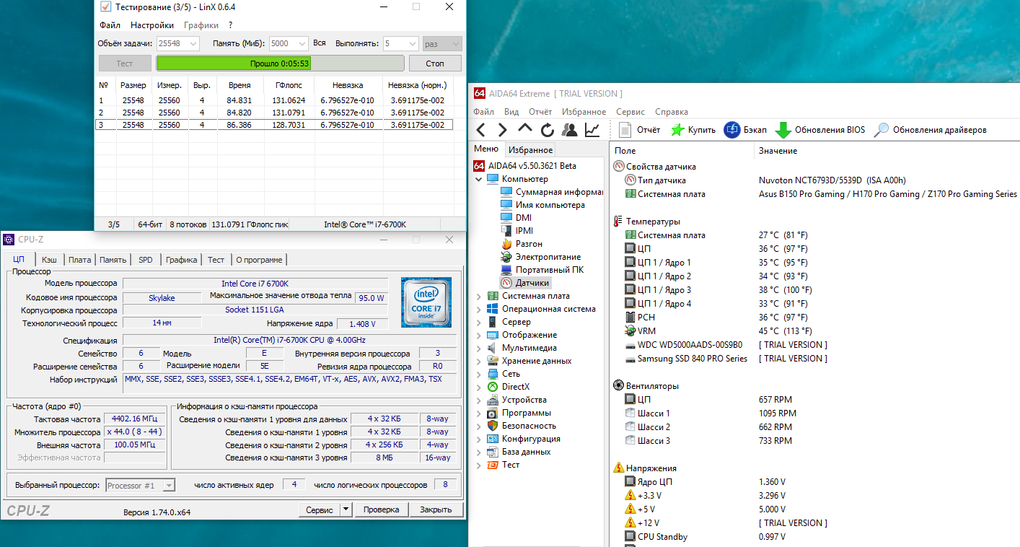
Task: Select Системная плата tree node
Action: pyautogui.click(x=529, y=296)
